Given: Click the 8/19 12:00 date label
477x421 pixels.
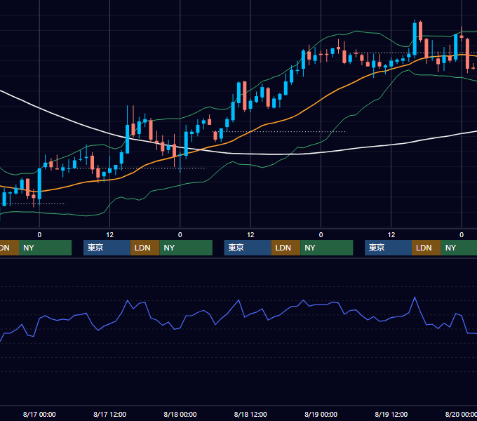Looking at the screenshot, I should [x=391, y=414].
